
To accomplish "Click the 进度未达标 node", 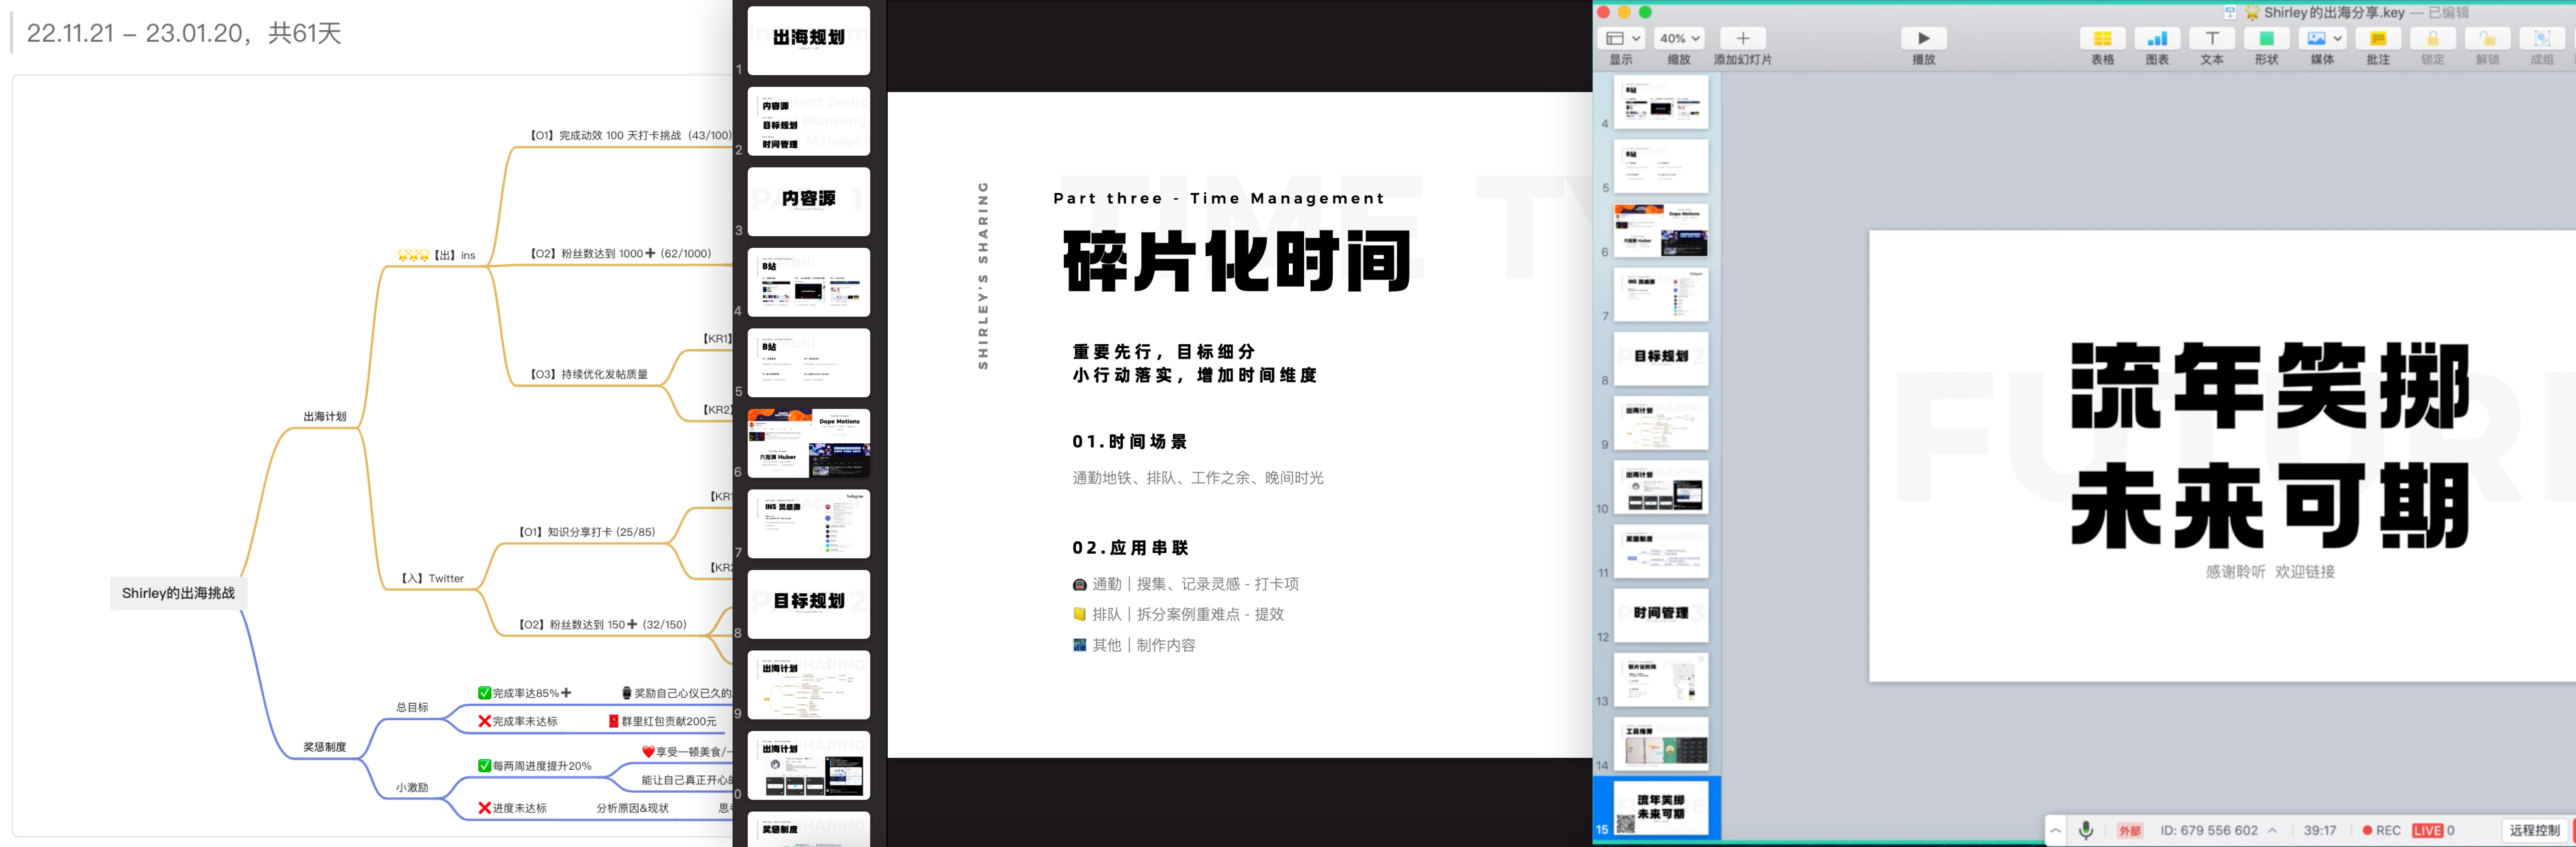I will (x=512, y=808).
